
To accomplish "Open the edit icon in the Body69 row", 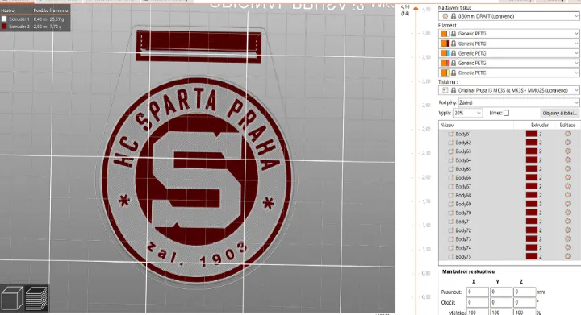I will tap(567, 204).
